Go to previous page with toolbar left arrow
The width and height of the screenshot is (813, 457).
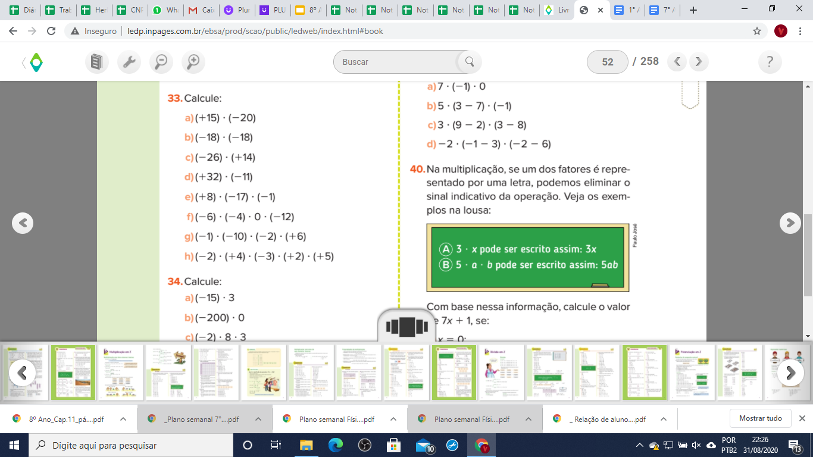(x=677, y=61)
